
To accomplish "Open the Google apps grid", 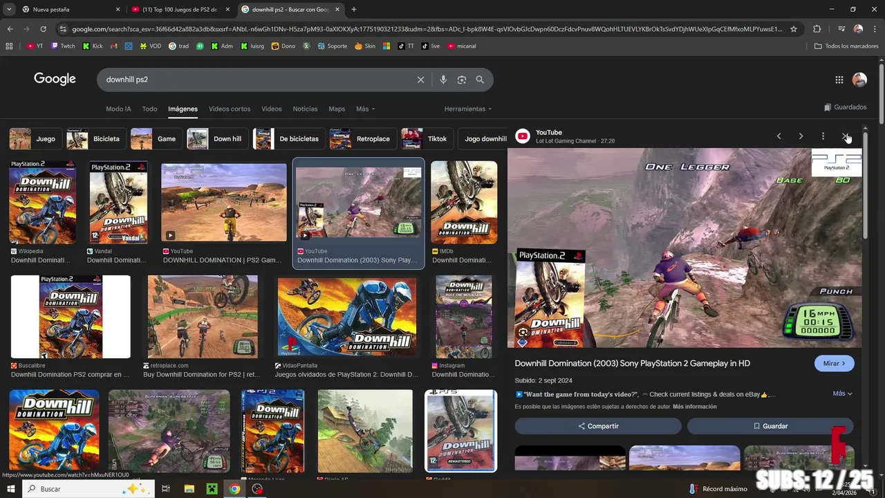I will pos(839,80).
